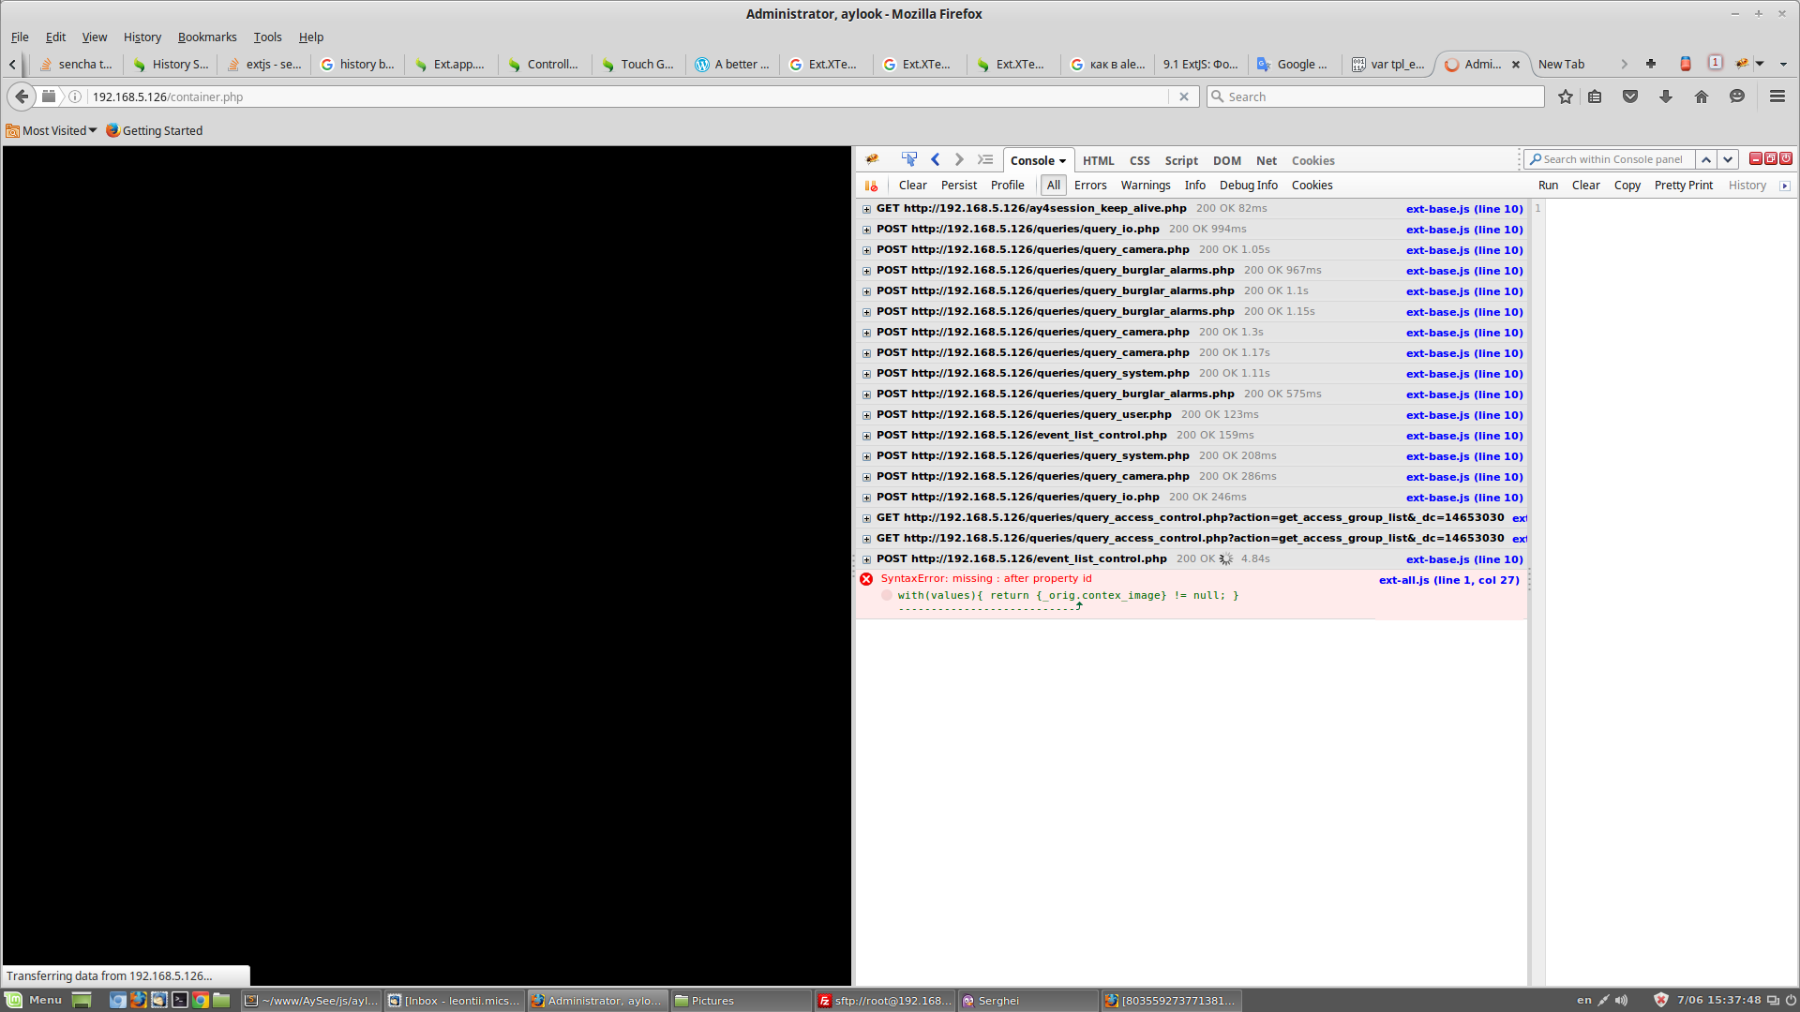1800x1012 pixels.
Task: Toggle break on all errors icon
Action: [x=871, y=186]
